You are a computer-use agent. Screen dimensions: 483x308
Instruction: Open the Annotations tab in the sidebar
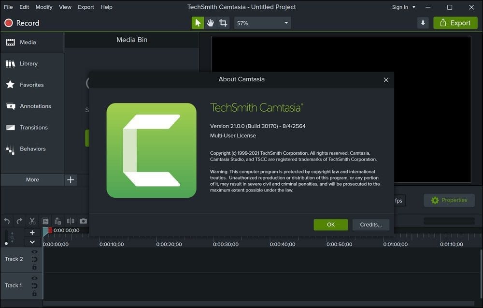pyautogui.click(x=32, y=106)
